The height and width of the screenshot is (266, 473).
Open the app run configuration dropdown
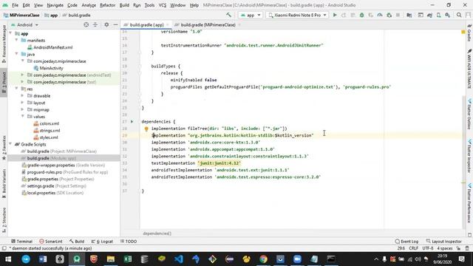coord(251,15)
